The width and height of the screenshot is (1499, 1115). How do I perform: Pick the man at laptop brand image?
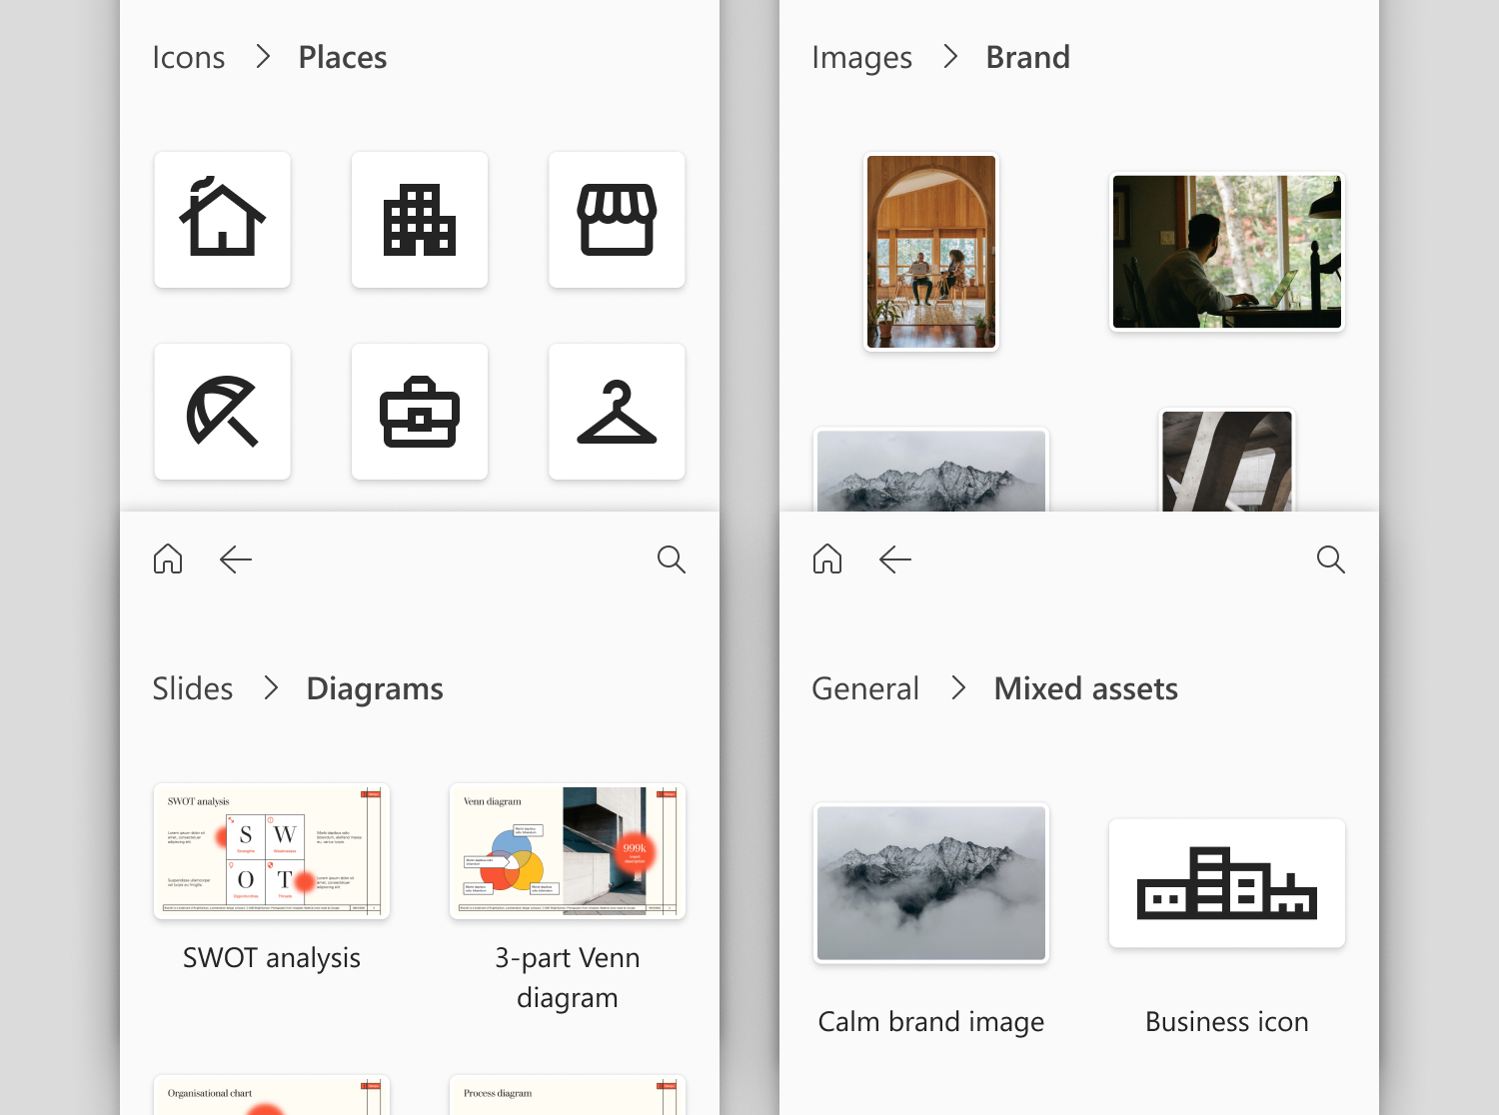point(1227,252)
